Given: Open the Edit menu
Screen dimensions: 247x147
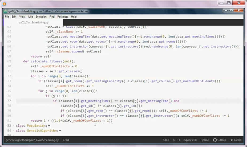Looking at the screenshot, I should (14, 17).
